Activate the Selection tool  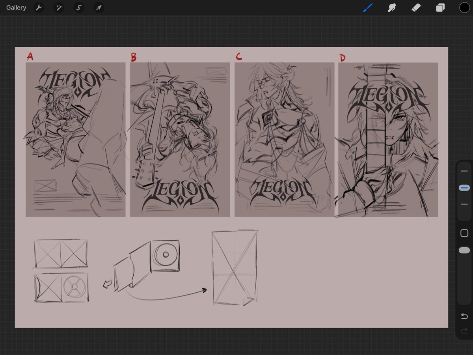point(79,7)
